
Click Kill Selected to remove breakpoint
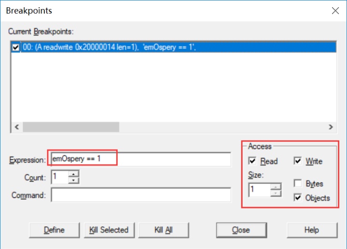tap(109, 230)
